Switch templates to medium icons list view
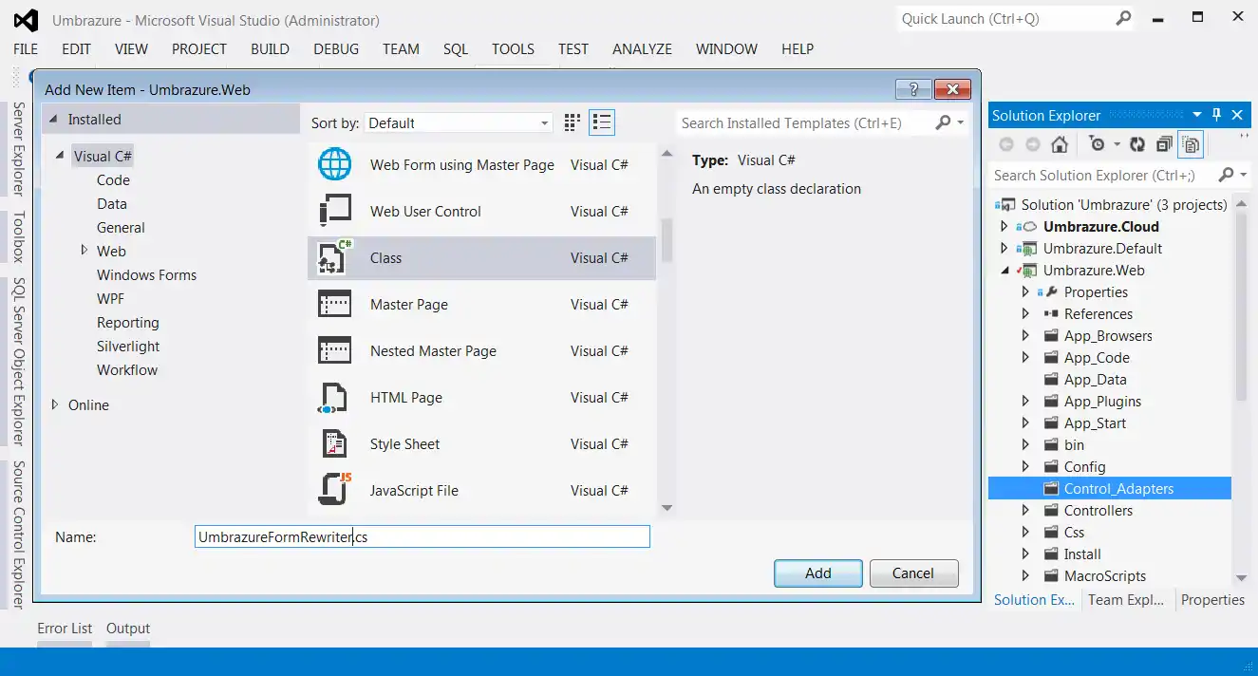The image size is (1258, 676). click(x=602, y=122)
